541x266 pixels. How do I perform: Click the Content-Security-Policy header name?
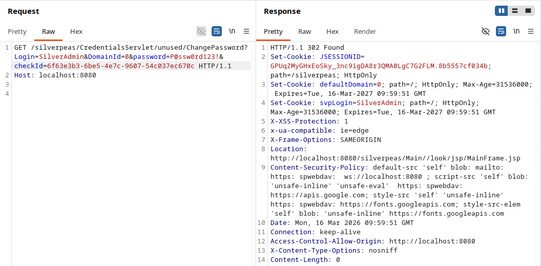[318, 168]
